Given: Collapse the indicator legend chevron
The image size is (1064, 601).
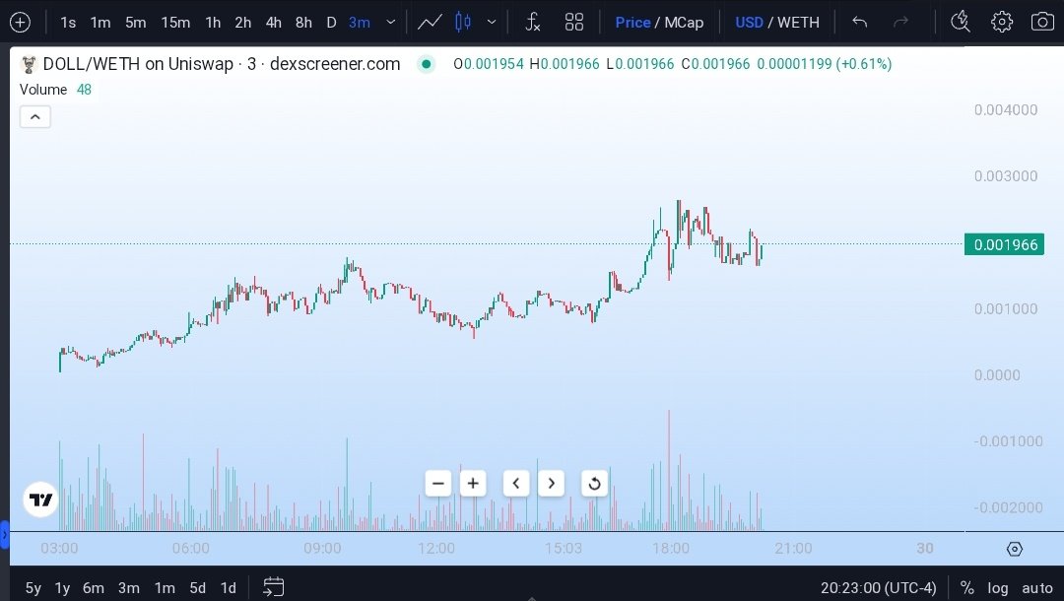Looking at the screenshot, I should 35,117.
